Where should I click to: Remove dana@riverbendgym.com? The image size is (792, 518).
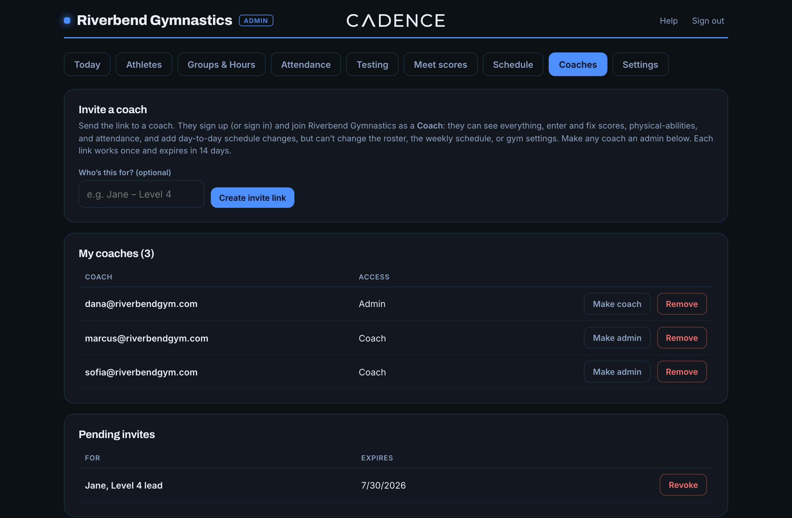tap(682, 304)
